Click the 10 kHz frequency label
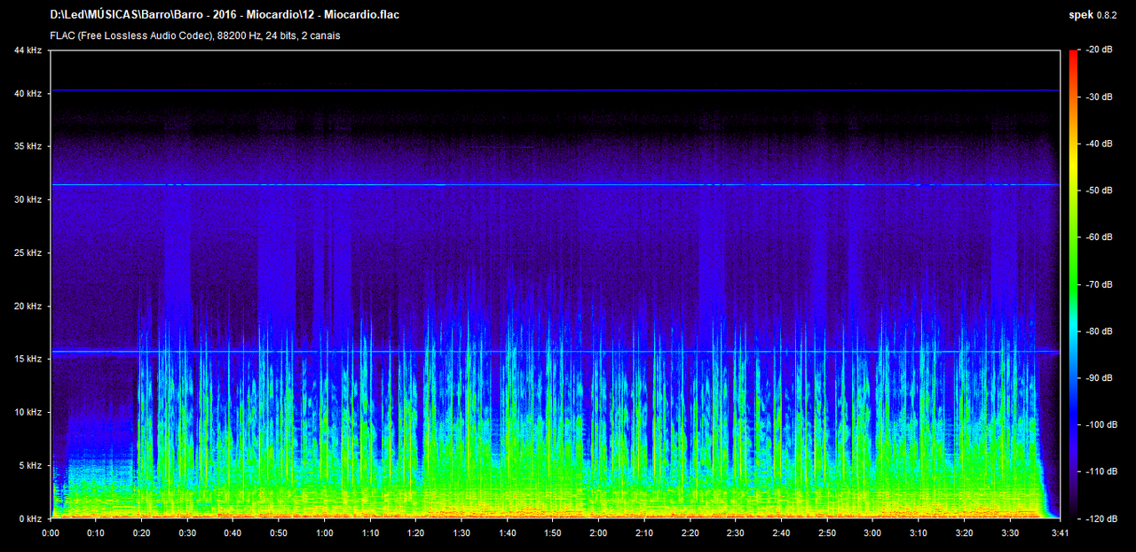1136x552 pixels. (x=28, y=412)
